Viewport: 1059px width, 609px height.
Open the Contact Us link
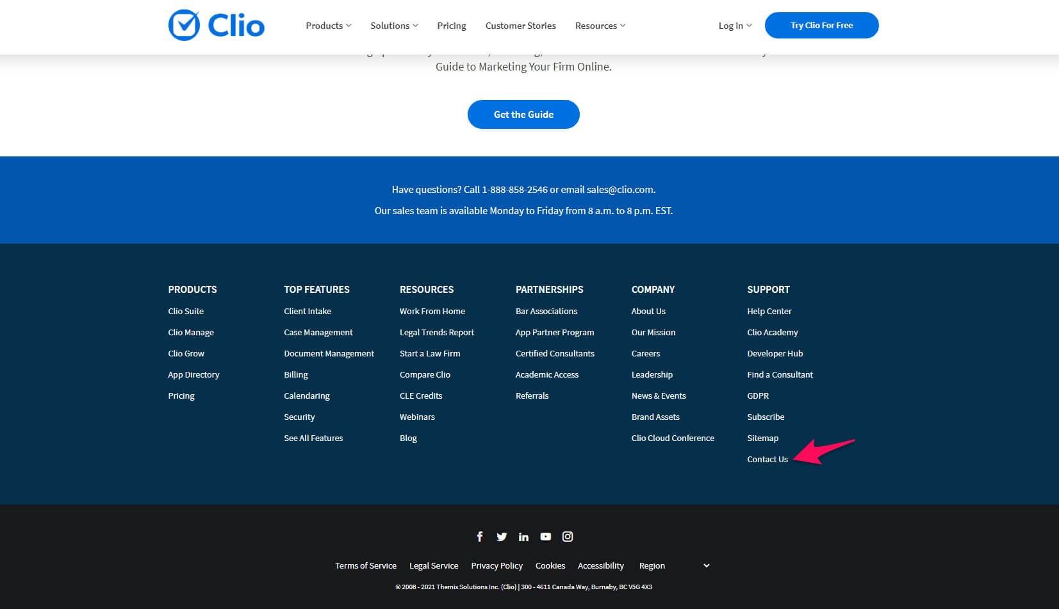pyautogui.click(x=767, y=459)
